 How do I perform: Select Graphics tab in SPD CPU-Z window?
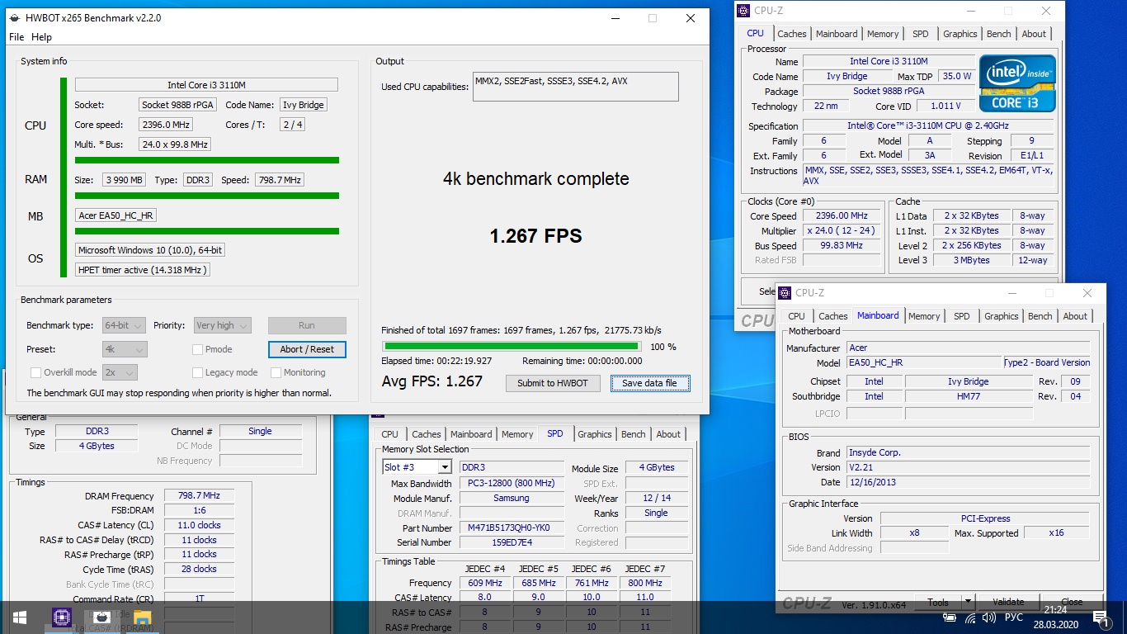pyautogui.click(x=594, y=434)
